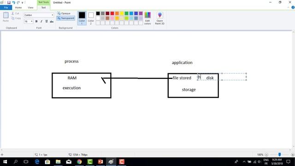Pick the yellow color swatch
Image resolution: width=295 pixels, height=166 pixels.
pos(122,13)
